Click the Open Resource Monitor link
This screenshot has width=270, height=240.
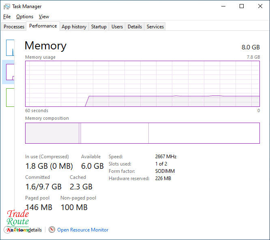pyautogui.click(x=83, y=230)
